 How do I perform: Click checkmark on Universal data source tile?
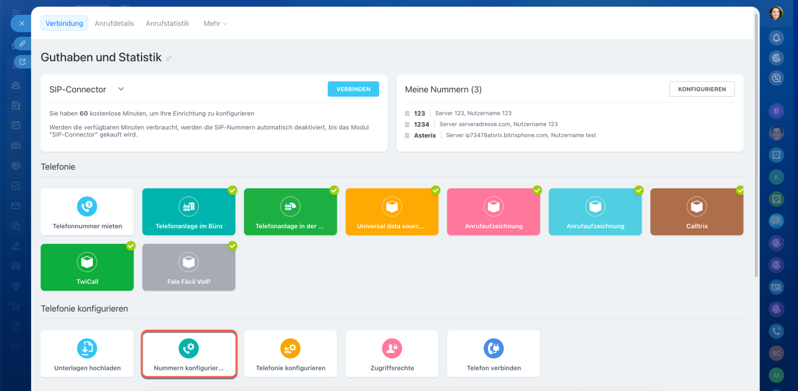point(436,190)
